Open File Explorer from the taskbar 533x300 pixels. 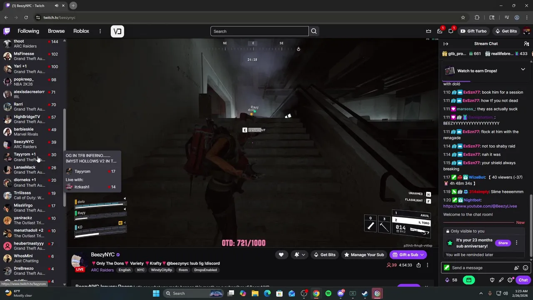pos(255,293)
